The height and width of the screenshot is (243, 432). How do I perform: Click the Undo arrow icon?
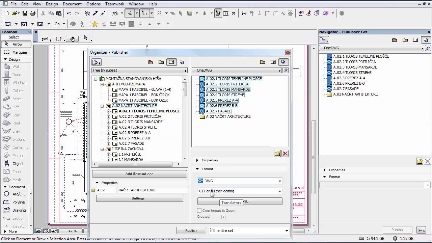coord(69,13)
